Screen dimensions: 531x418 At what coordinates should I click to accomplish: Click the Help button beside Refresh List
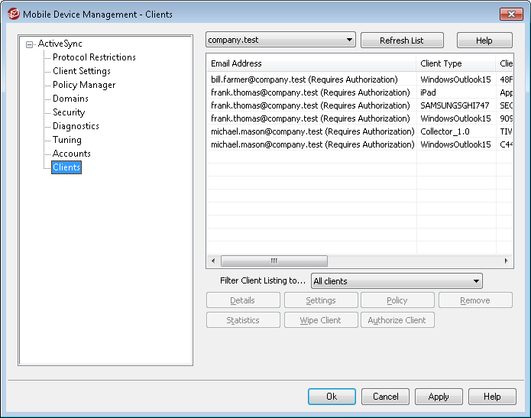484,41
